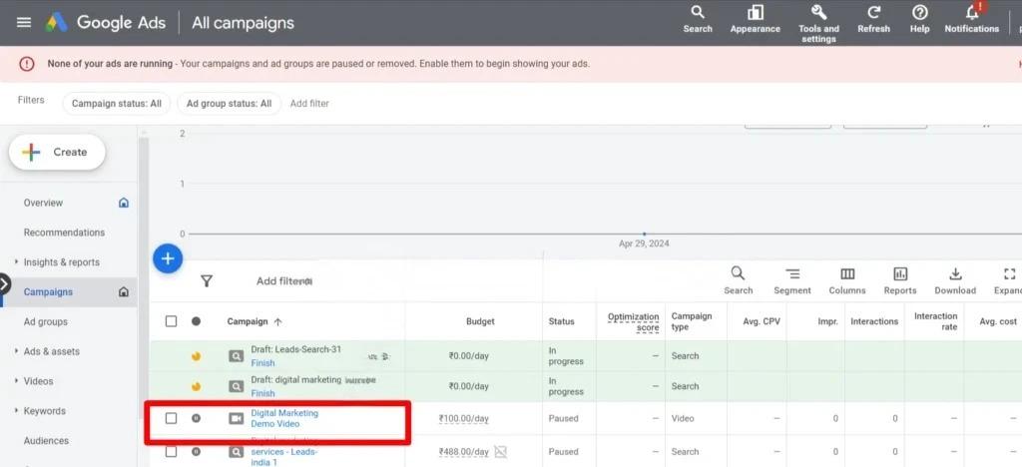Viewport: 1022px width, 467px height.
Task: Click the home icon beside Campaigns
Action: 124,291
